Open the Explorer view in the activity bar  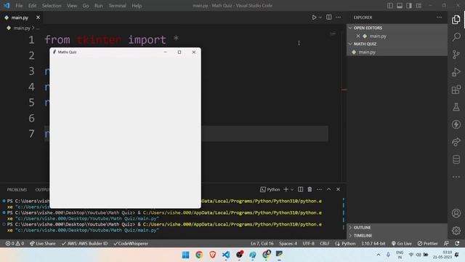click(x=456, y=20)
